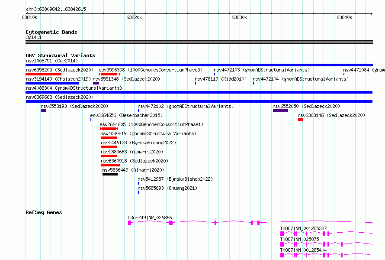This screenshot has width=385, height=260.
Task: Click the 63820k ruler position label
Action: coord(134,17)
